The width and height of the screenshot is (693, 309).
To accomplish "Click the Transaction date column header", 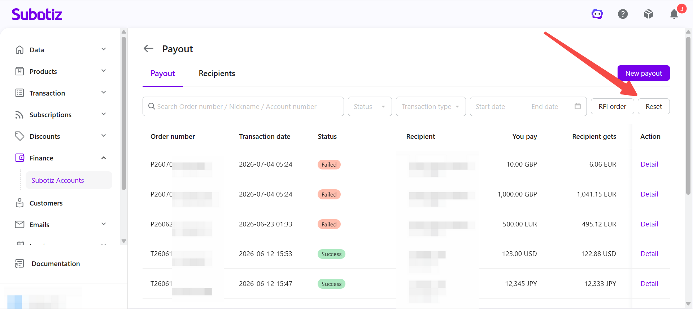I will 265,137.
